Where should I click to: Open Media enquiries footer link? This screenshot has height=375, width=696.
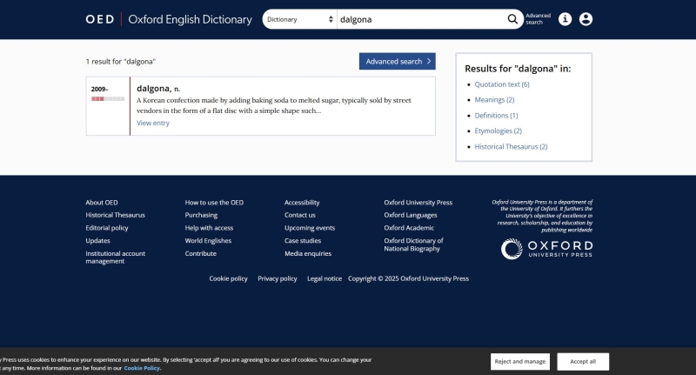[x=308, y=253]
